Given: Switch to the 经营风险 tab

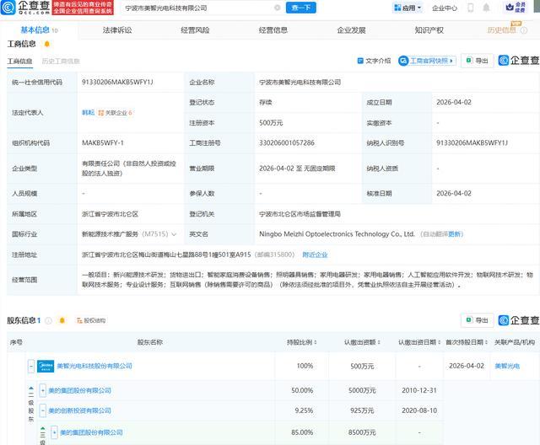Looking at the screenshot, I should (195, 30).
